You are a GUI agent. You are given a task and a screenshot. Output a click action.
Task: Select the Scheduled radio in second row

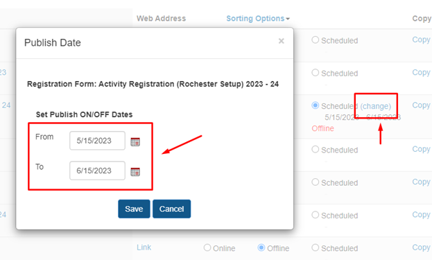click(x=316, y=73)
